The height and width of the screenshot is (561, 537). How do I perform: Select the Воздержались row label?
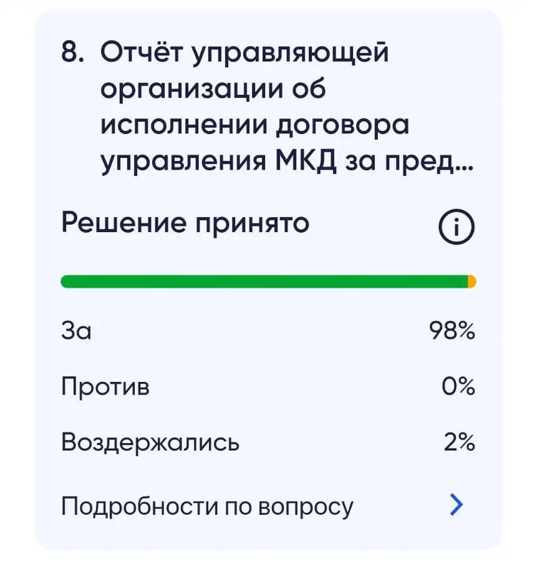click(x=150, y=442)
